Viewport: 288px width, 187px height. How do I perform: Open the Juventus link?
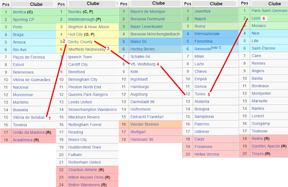click(x=202, y=11)
